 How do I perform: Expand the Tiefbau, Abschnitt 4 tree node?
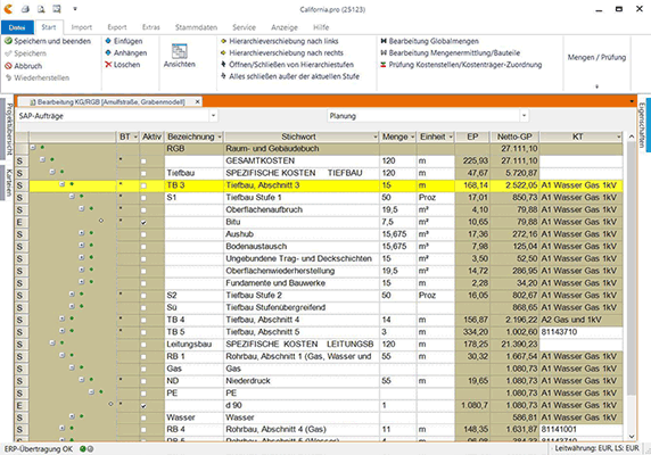pyautogui.click(x=62, y=318)
